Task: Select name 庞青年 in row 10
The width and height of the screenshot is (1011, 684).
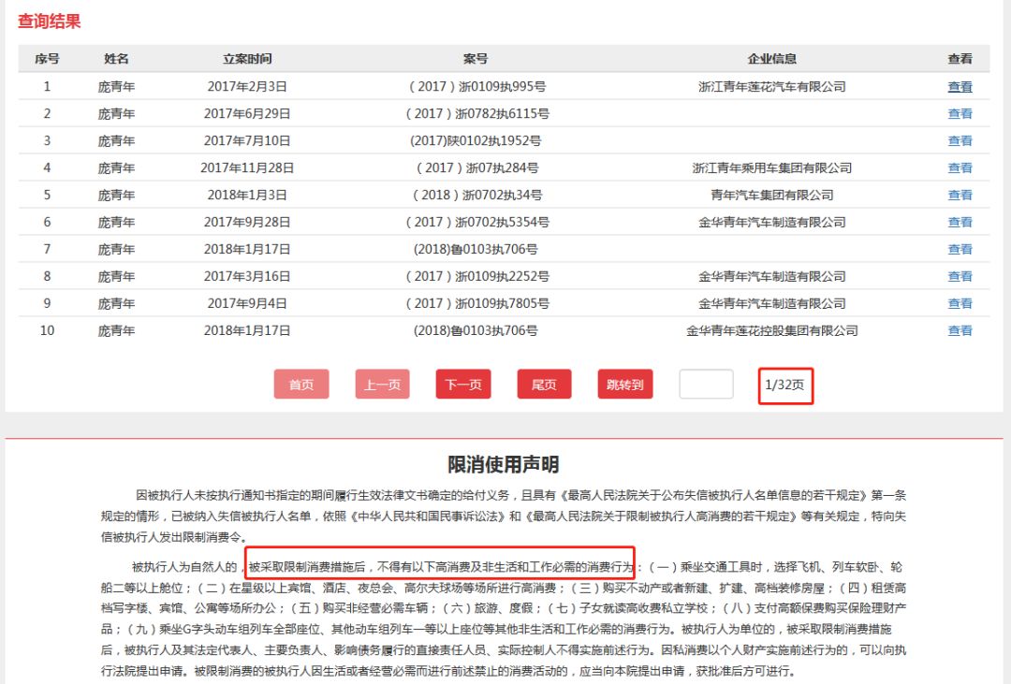Action: tap(116, 330)
